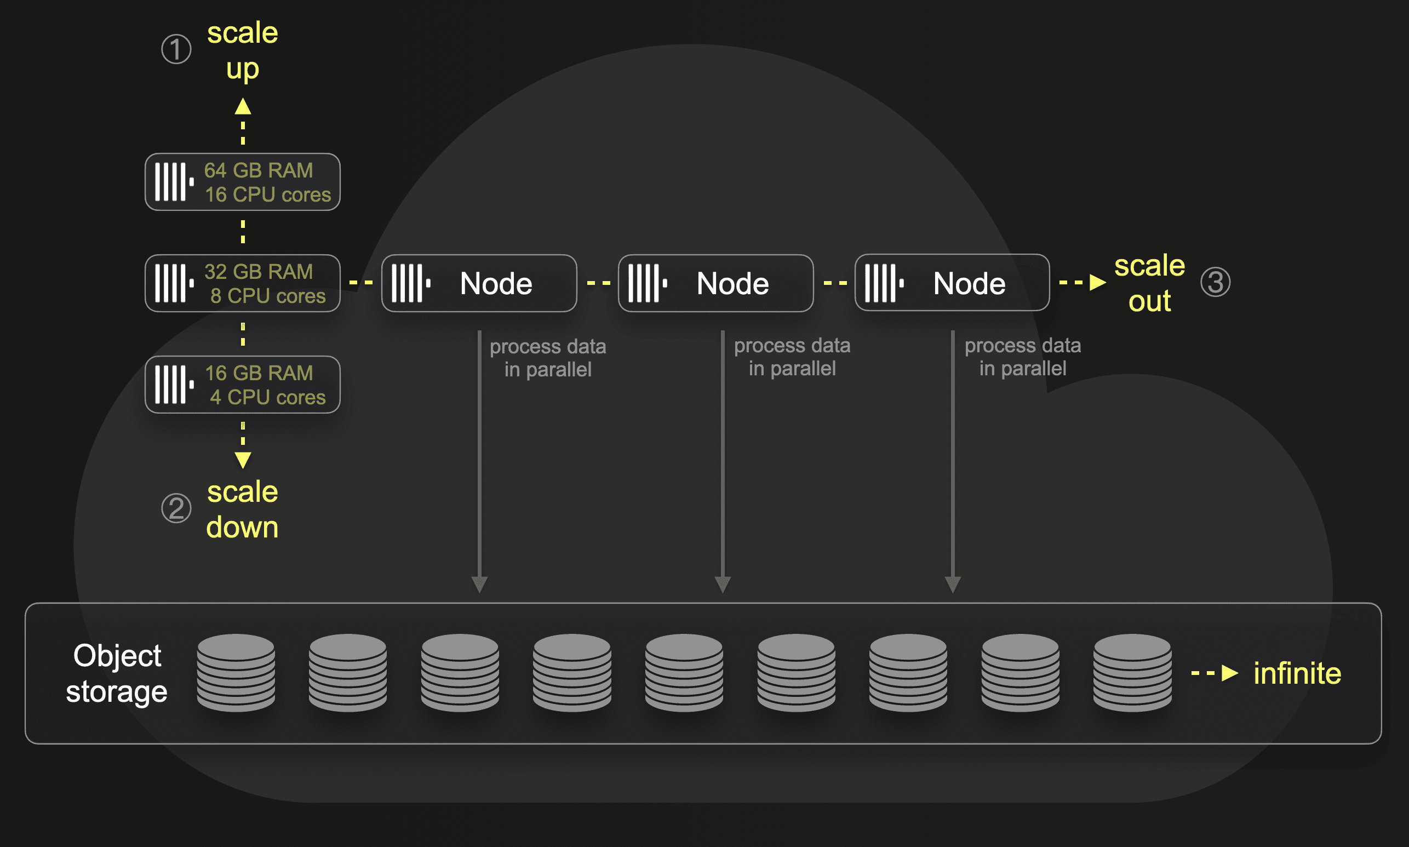Click the circled number 3 beside scale out
1409x847 pixels.
[1216, 282]
